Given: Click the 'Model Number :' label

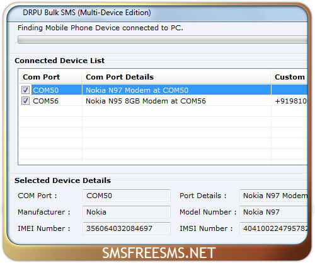Looking at the screenshot, I should click(x=208, y=212).
